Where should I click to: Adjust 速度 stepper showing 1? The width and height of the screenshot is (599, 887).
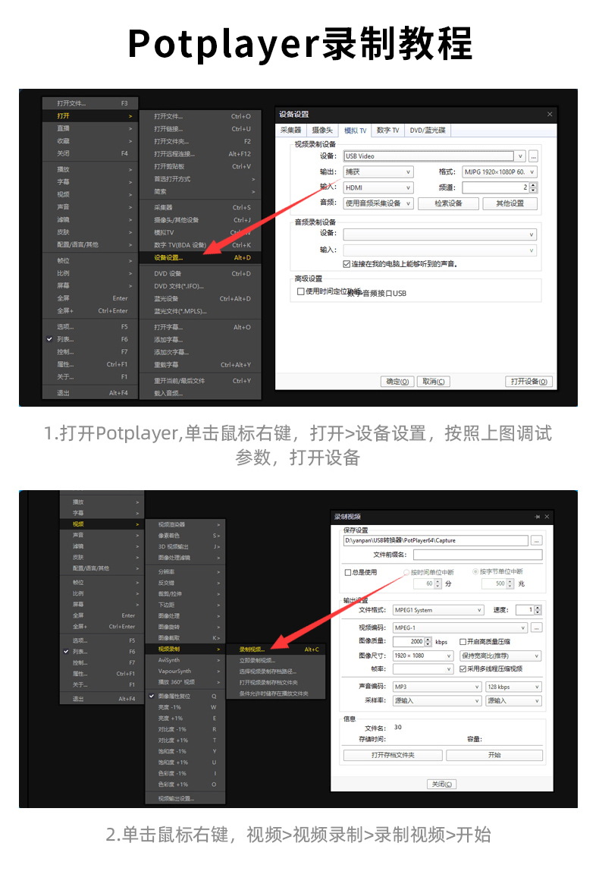pos(538,610)
